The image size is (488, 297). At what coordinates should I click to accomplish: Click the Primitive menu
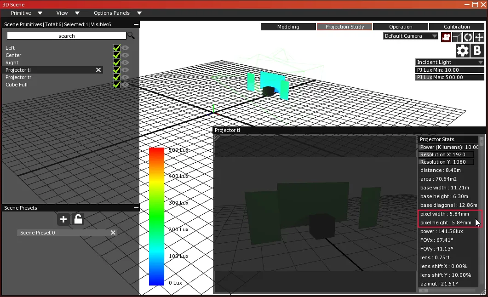(x=21, y=13)
